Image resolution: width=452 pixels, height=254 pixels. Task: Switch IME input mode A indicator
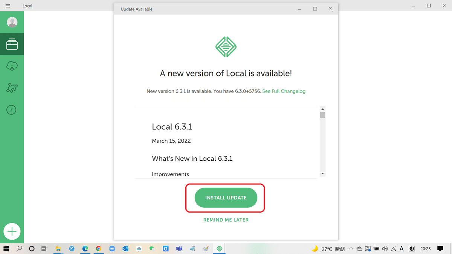click(x=402, y=249)
